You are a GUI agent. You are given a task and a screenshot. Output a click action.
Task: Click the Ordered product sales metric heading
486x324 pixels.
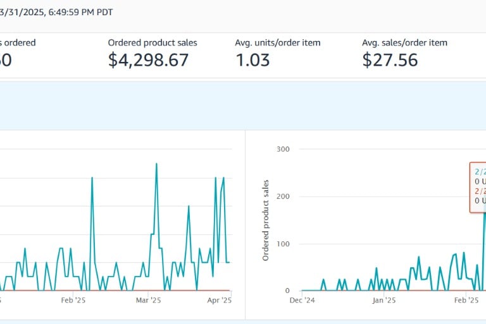[153, 43]
